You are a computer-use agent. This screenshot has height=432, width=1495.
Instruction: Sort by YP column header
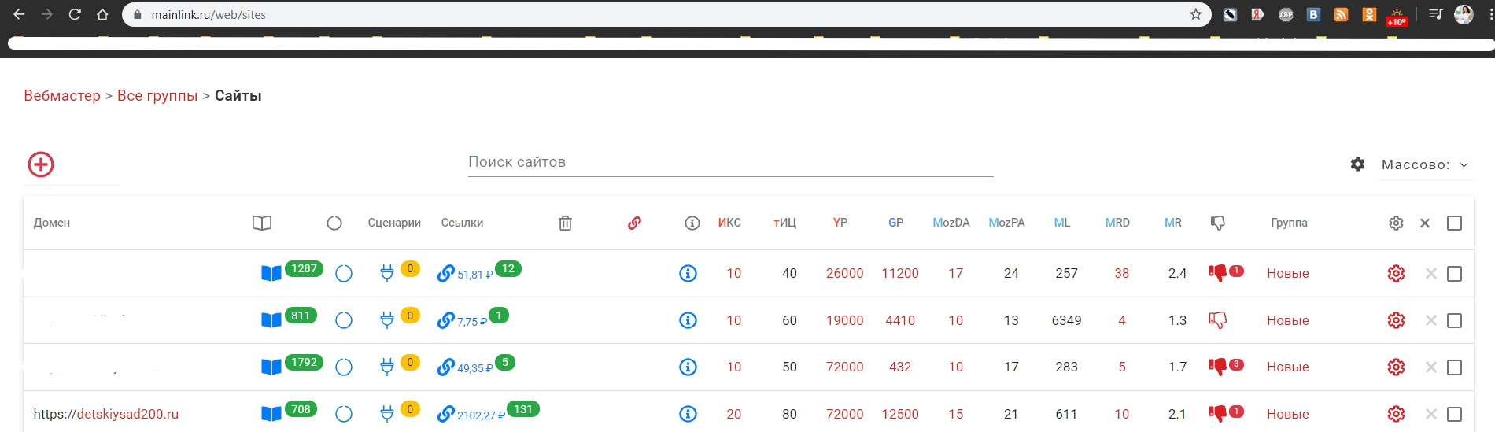click(840, 223)
